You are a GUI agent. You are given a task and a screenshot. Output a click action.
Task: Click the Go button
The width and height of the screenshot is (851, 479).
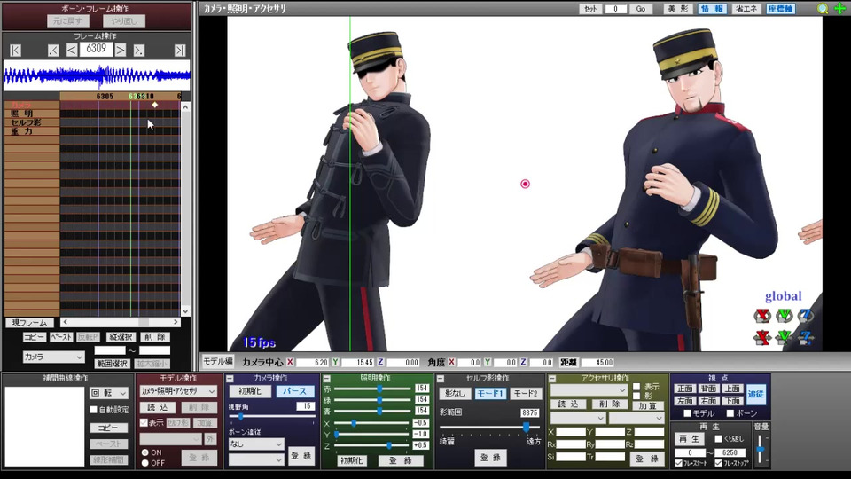(641, 9)
